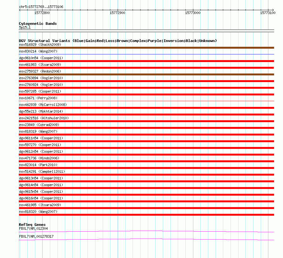Open variant dgv9616n54 (Cooper2011) label
The image size is (283, 258).
coord(41,198)
